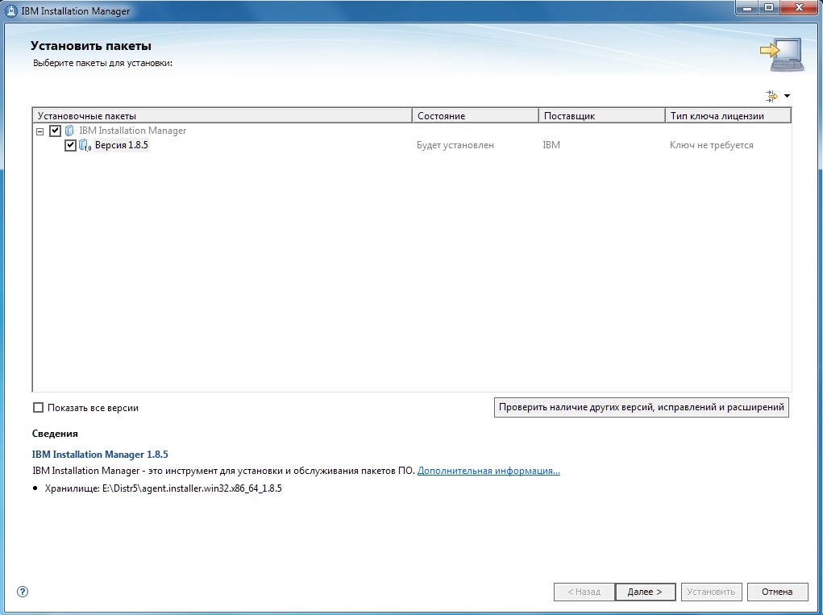Click the IBM vendor cell
This screenshot has width=823, height=615.
pos(551,145)
